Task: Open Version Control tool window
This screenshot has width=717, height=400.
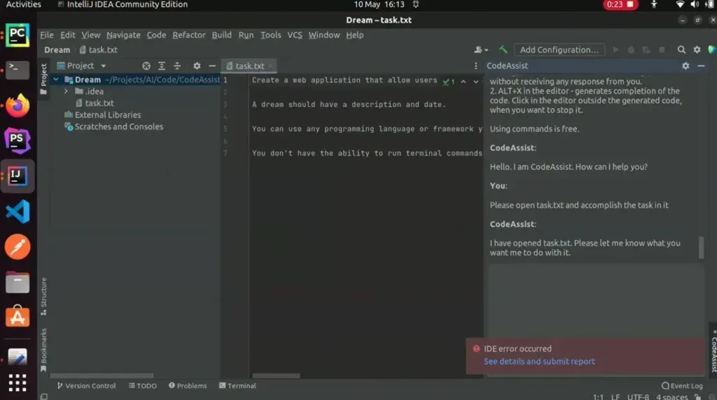Action: 86,386
